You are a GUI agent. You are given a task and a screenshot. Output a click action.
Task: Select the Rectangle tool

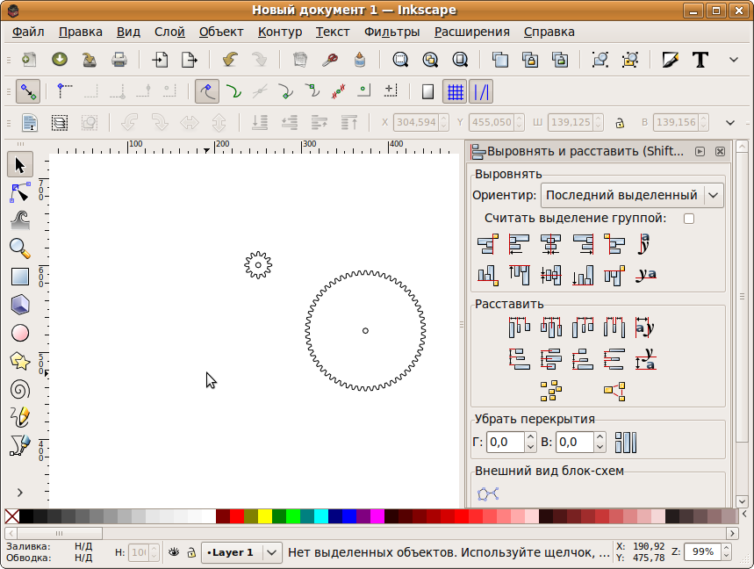[x=20, y=277]
